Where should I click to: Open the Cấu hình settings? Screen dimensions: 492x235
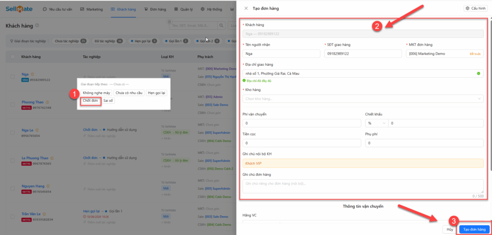pos(476,9)
